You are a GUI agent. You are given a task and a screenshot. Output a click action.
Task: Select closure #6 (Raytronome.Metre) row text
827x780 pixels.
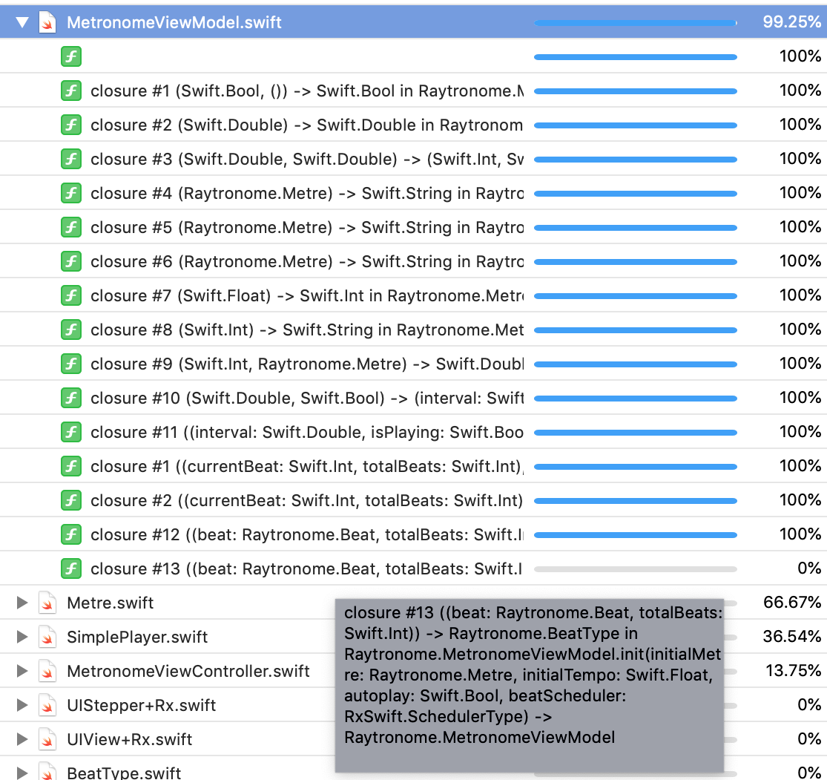(307, 261)
